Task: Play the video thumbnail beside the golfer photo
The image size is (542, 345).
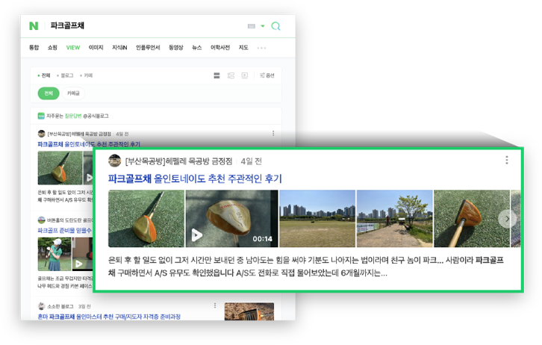Action: [82, 254]
